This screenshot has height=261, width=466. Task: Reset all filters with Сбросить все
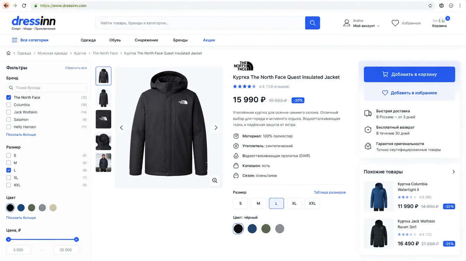[76, 68]
